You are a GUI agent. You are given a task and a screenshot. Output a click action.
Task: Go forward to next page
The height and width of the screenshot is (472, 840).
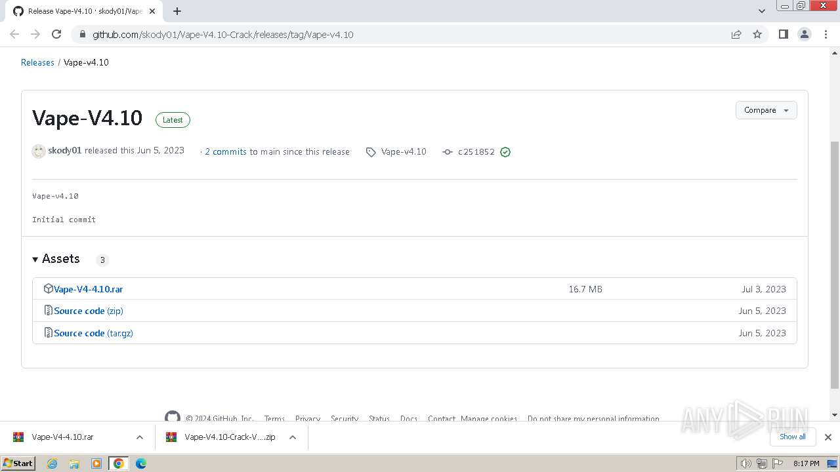click(x=35, y=34)
